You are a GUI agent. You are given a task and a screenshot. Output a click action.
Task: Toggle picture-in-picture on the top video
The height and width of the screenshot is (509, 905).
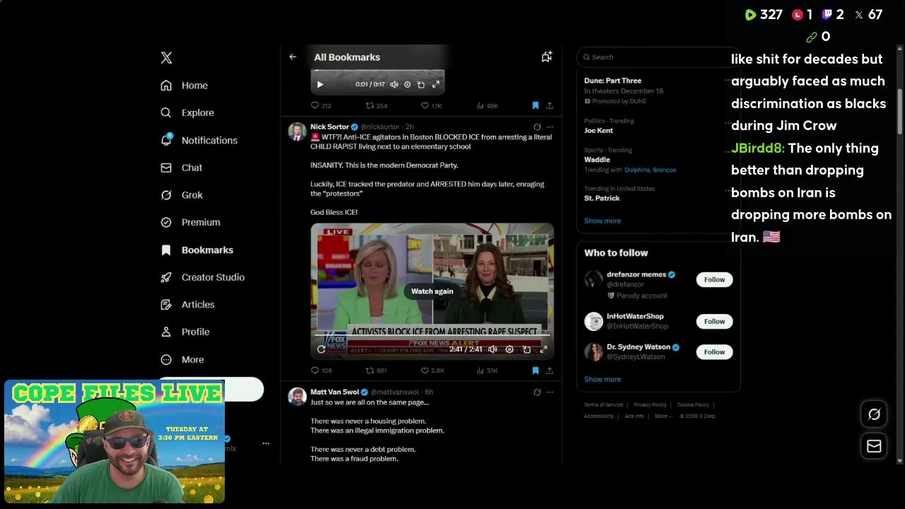click(421, 84)
